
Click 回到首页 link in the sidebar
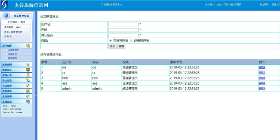click(12, 22)
